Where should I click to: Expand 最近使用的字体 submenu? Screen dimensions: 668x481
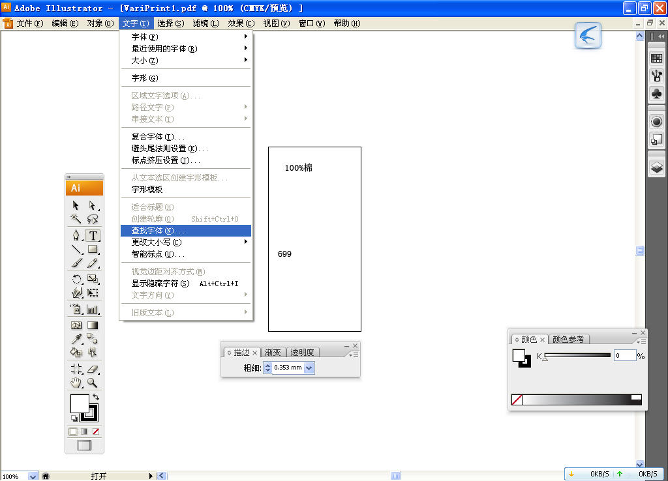[x=186, y=48]
